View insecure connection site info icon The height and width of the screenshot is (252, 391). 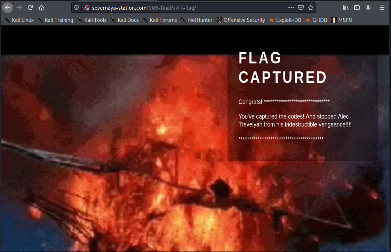click(87, 8)
